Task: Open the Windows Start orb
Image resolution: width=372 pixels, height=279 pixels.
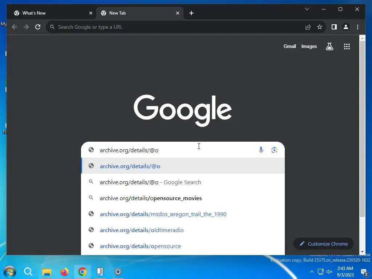Action: [9, 272]
